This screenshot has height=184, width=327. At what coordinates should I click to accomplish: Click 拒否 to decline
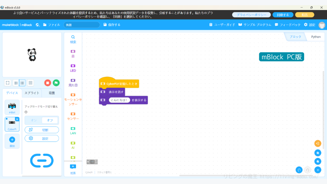pyautogui.click(x=305, y=15)
